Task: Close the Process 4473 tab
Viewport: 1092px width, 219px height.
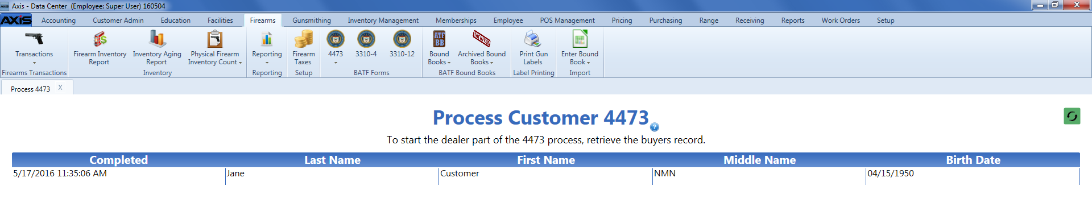Action: coord(60,88)
